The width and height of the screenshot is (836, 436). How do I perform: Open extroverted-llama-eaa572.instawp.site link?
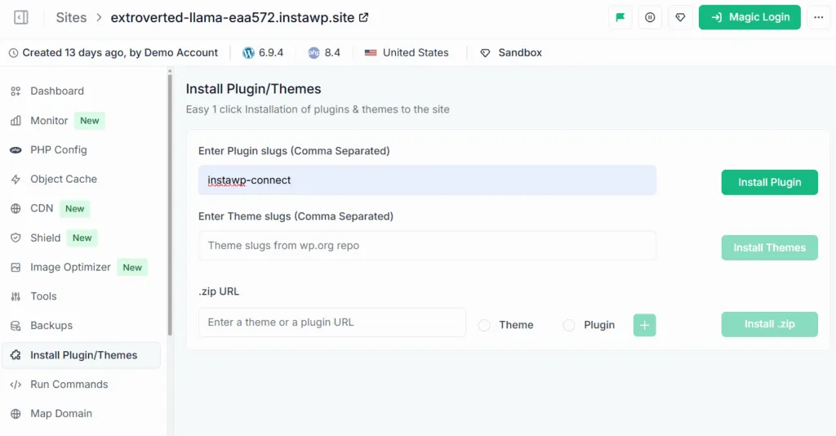(233, 18)
